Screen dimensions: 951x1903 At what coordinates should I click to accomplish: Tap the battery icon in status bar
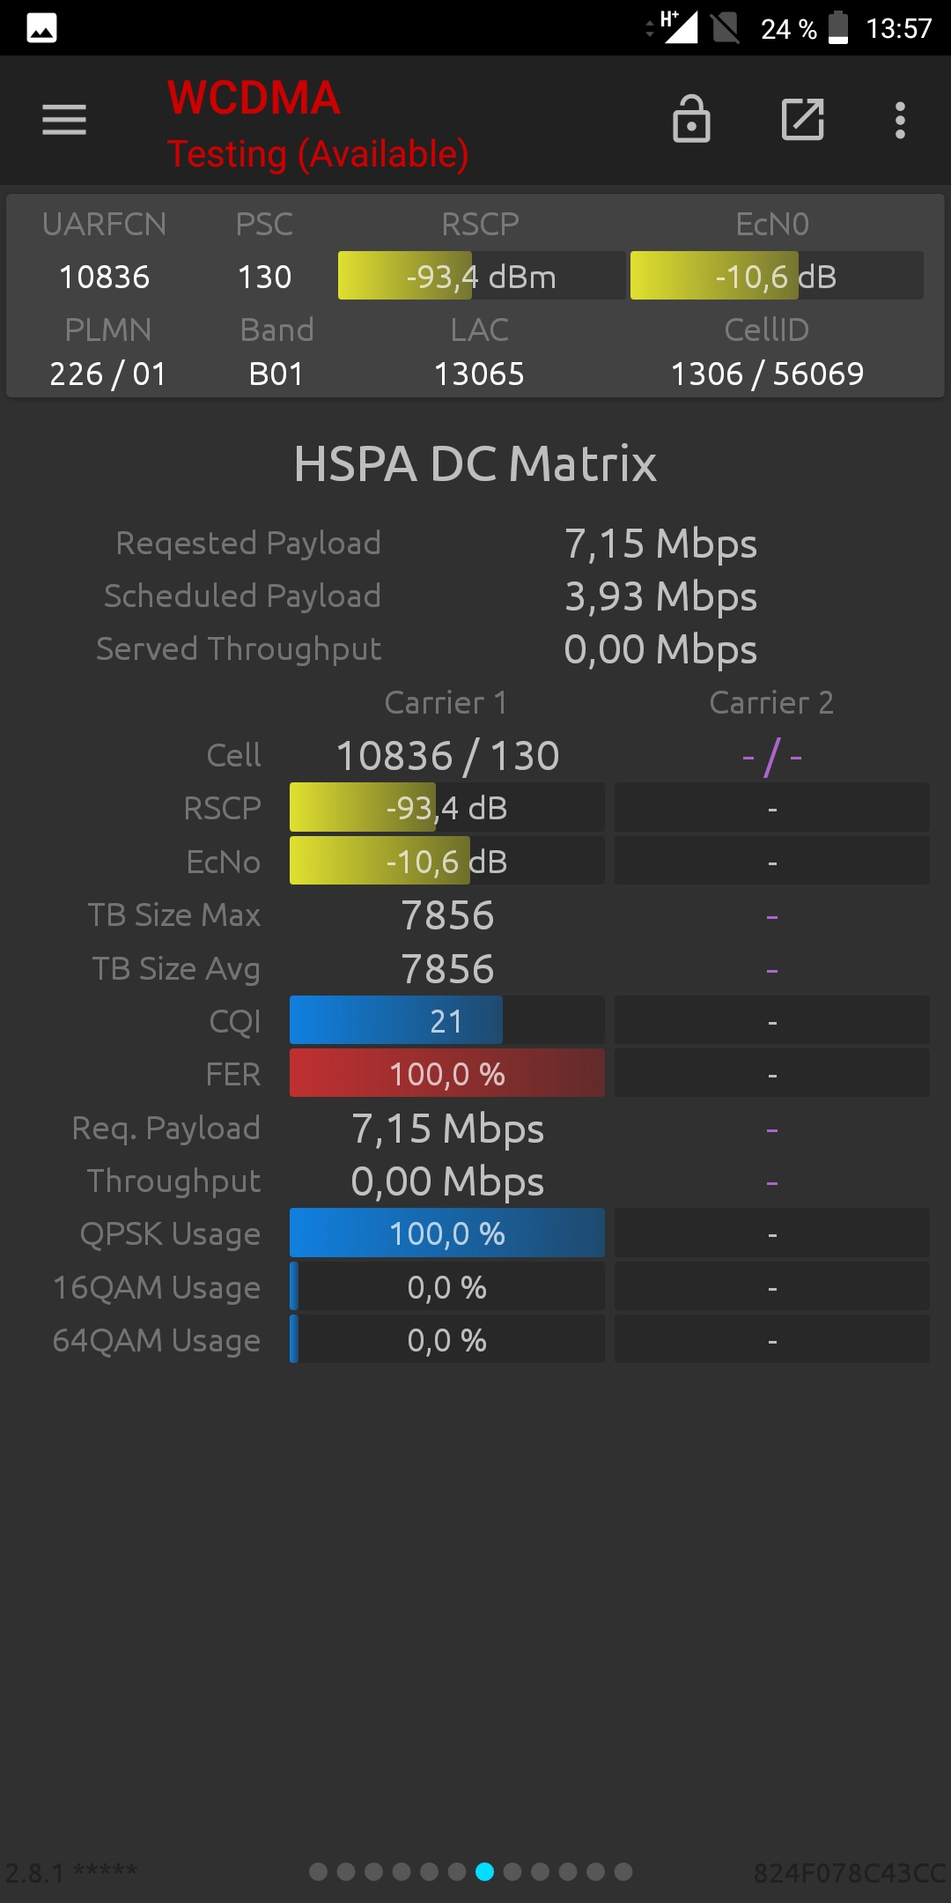coord(838,27)
